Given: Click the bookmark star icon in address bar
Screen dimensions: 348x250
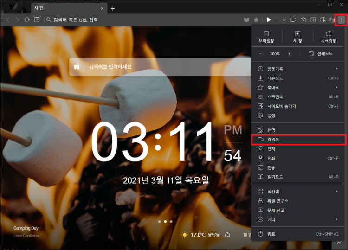Looking at the screenshot, I should [x=256, y=20].
